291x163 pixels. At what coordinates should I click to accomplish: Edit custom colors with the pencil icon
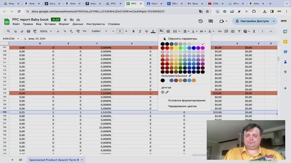[190, 76]
